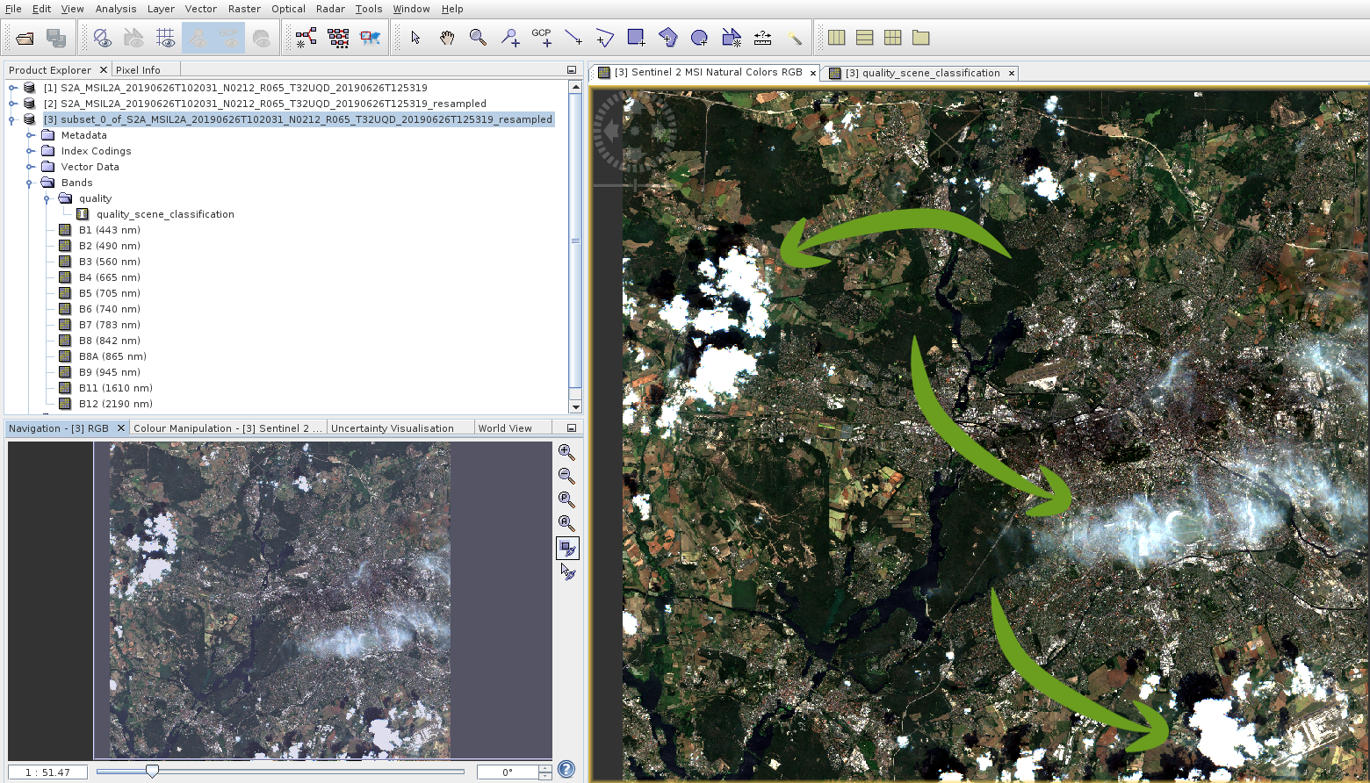This screenshot has height=783, width=1370.
Task: Toggle synchronise views button in Navigation
Action: [x=566, y=549]
